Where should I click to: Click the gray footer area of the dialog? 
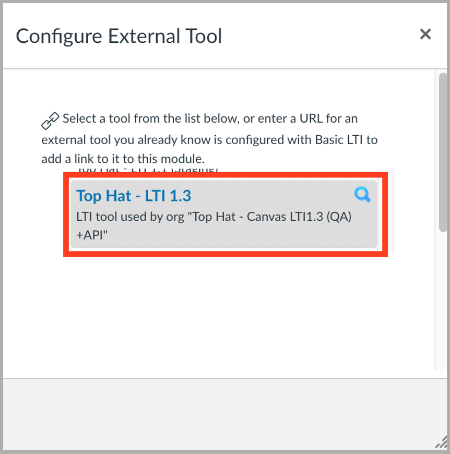click(224, 412)
